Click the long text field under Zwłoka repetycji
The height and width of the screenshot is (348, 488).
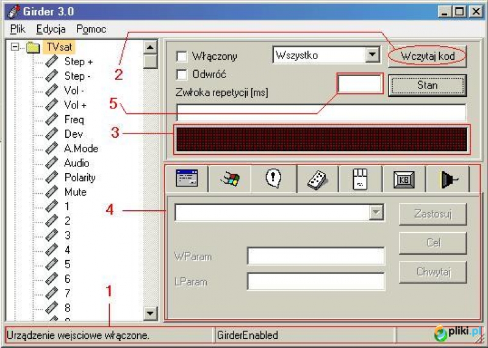tap(321, 113)
